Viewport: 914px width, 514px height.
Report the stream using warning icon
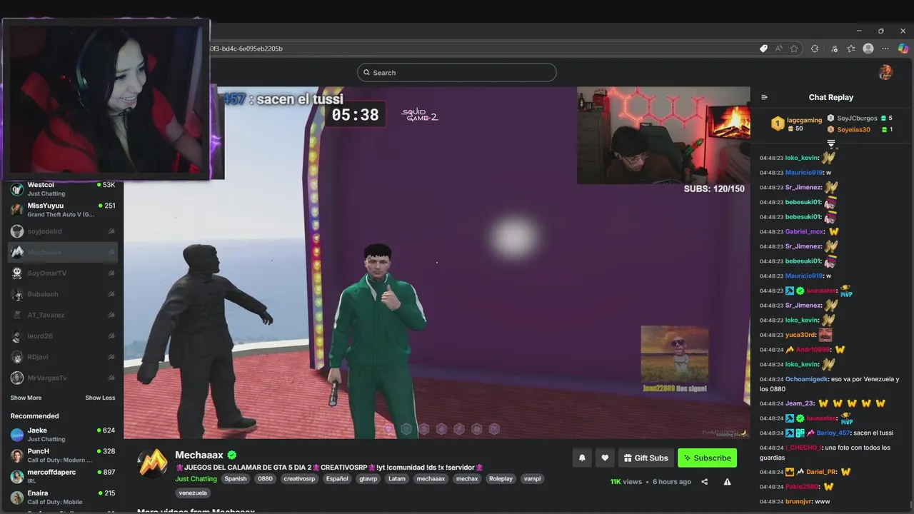[x=727, y=482]
